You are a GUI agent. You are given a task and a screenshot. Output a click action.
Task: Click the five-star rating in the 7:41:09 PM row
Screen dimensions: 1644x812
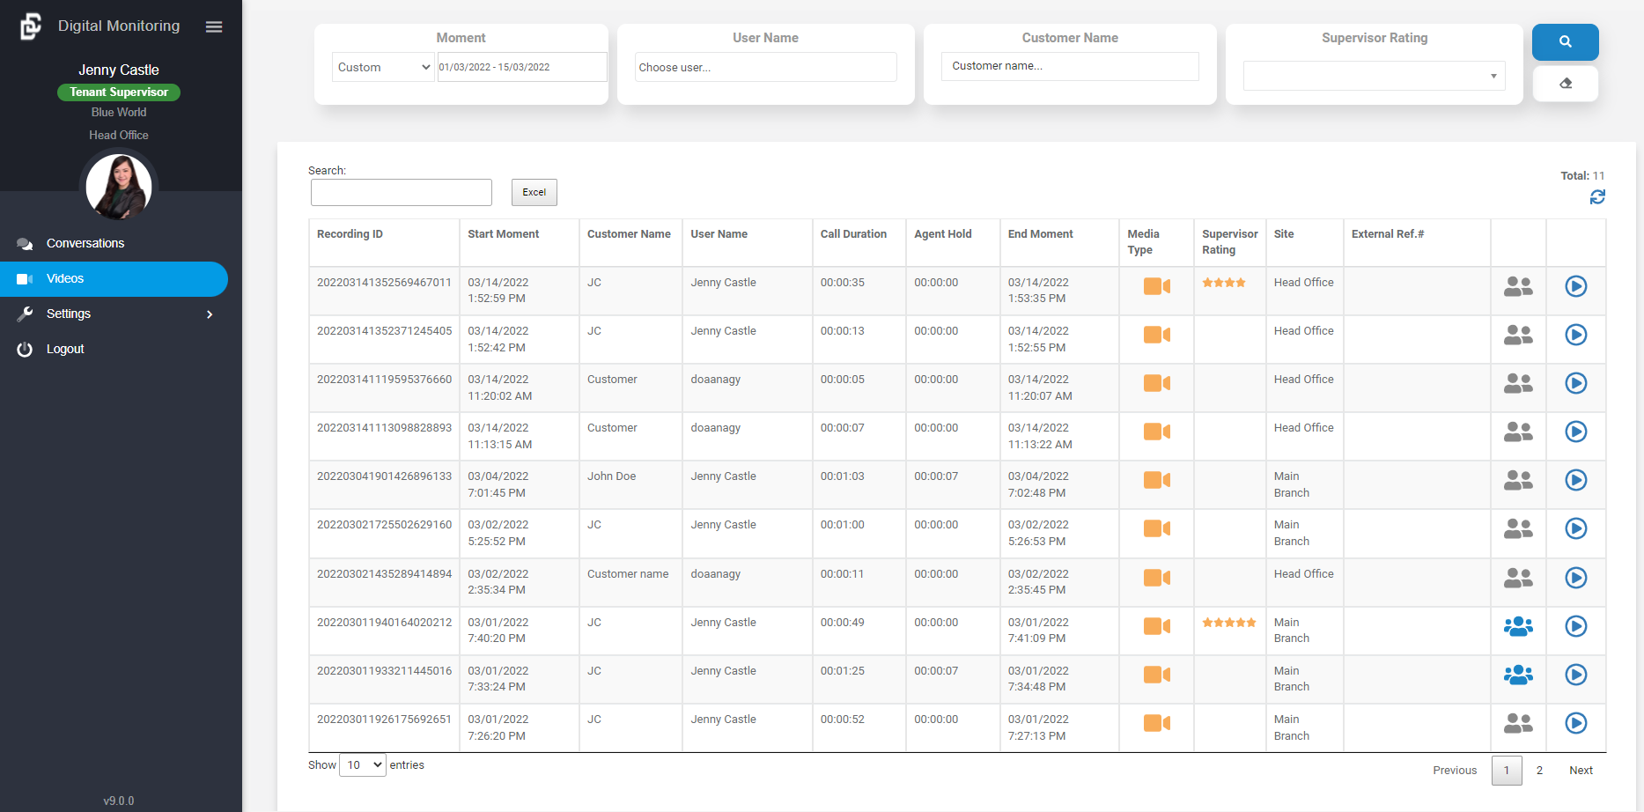tap(1228, 623)
